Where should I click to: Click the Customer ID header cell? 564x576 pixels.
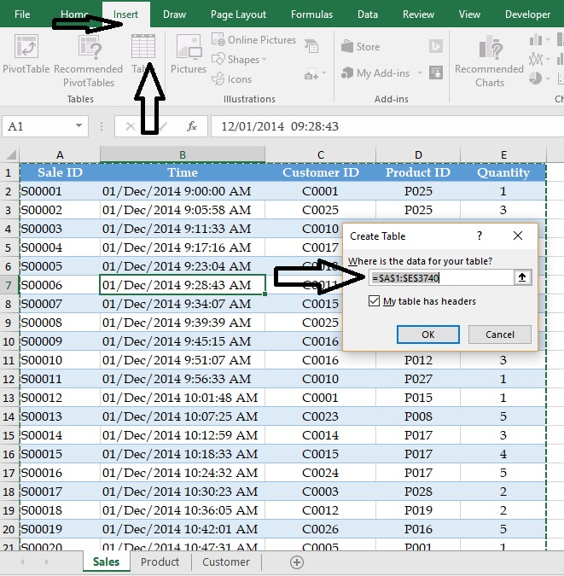tap(320, 172)
